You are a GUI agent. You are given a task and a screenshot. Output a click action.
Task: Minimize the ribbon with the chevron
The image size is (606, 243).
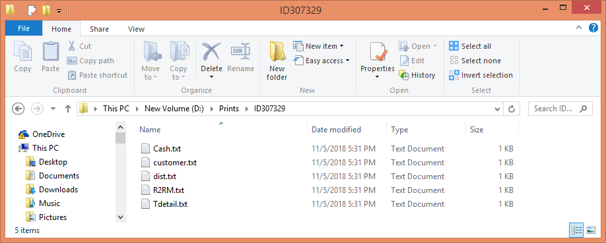[579, 28]
